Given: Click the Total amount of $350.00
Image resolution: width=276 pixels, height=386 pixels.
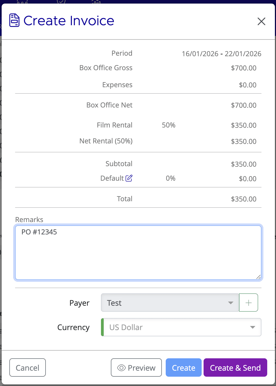Looking at the screenshot, I should click(x=244, y=199).
